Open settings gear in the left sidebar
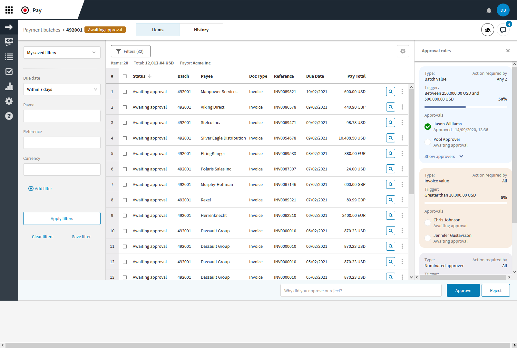The width and height of the screenshot is (517, 348). pos(9,101)
